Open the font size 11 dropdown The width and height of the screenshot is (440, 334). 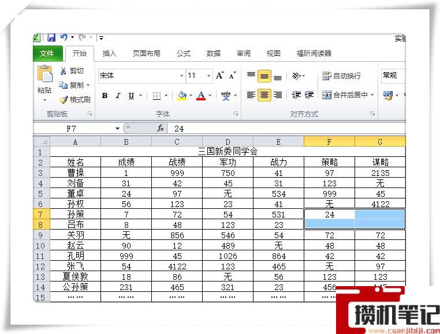coord(209,76)
